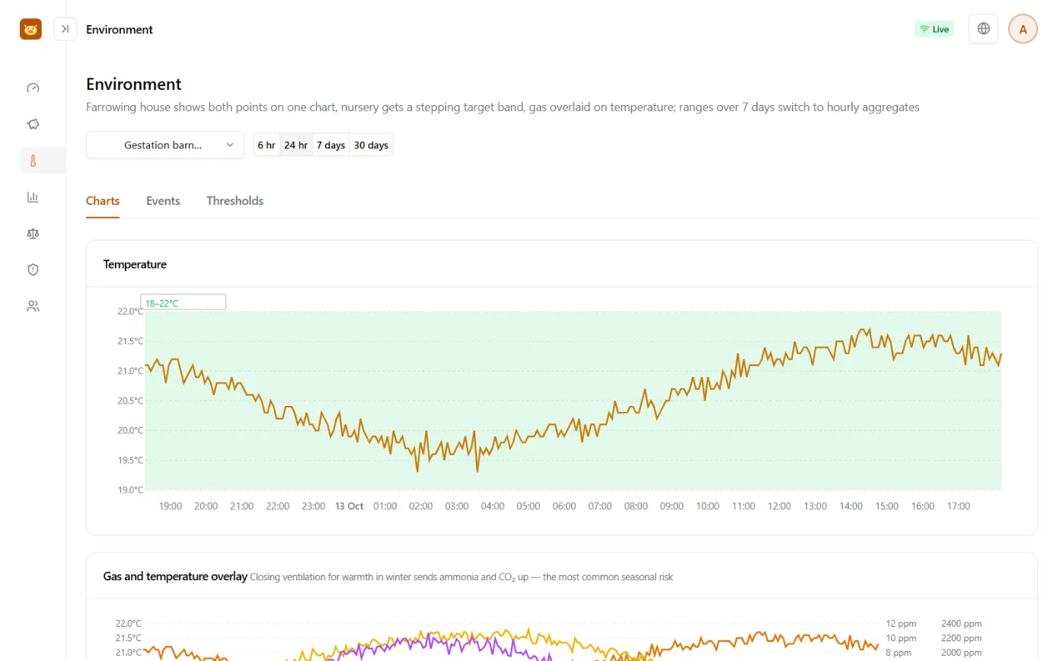Click the 12:00 axis label
This screenshot has width=1057, height=661.
[779, 506]
